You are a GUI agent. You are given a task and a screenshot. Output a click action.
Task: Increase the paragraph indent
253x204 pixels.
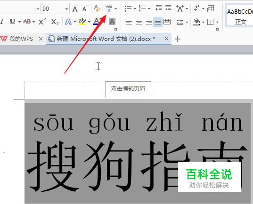click(x=168, y=8)
